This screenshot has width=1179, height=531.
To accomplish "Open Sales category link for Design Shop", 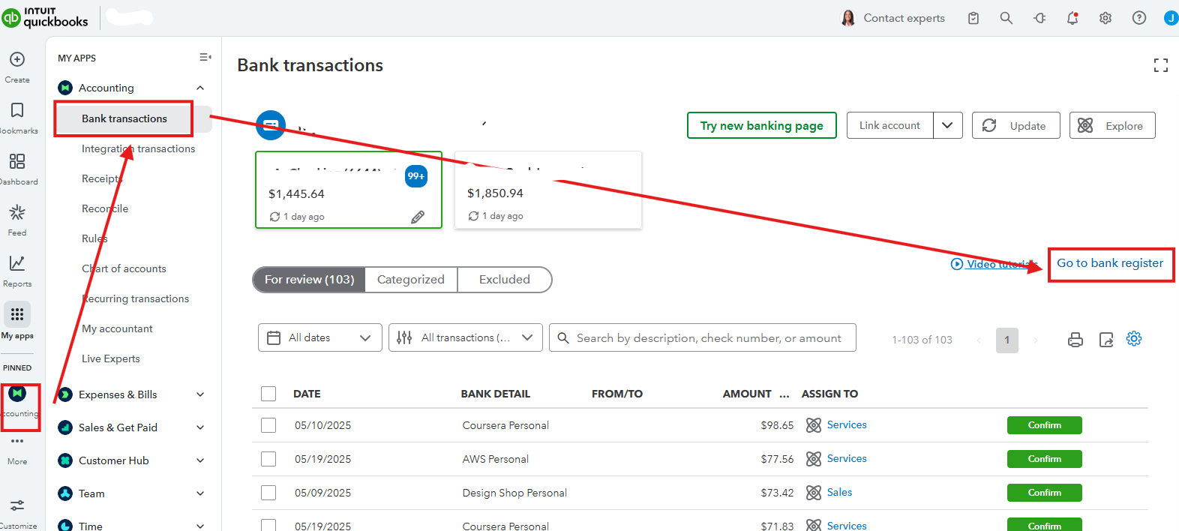I will click(x=839, y=492).
